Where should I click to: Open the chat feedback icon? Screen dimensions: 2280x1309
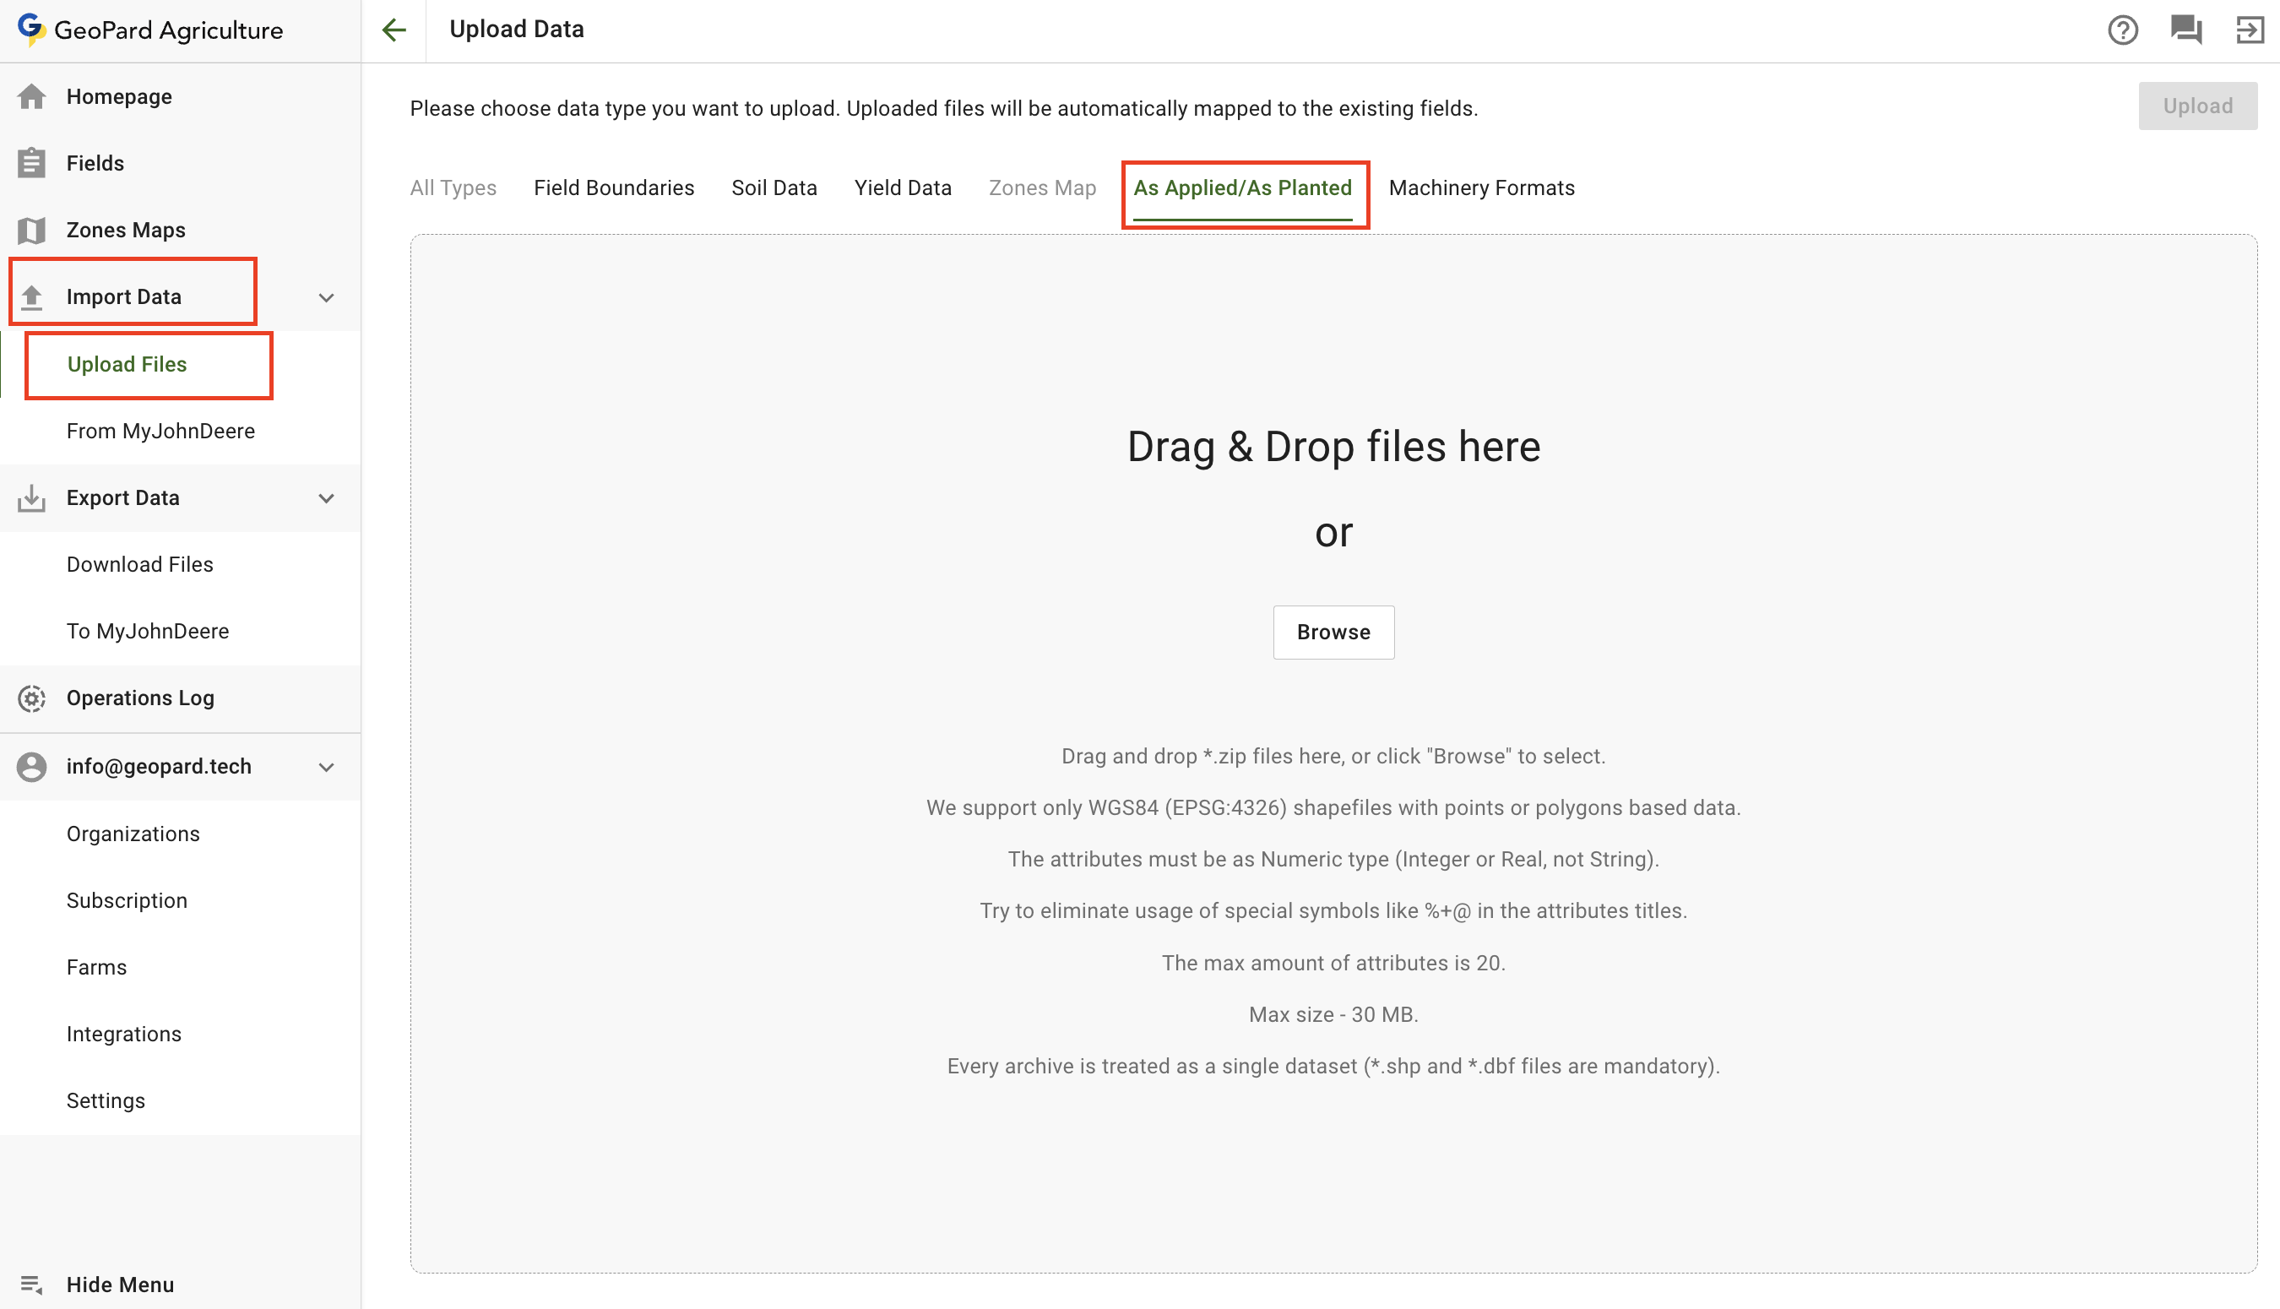click(x=2185, y=30)
